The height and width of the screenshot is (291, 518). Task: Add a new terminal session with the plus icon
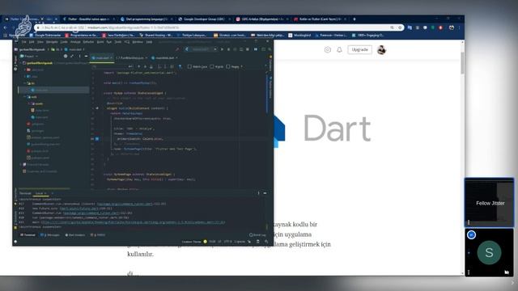click(x=52, y=193)
